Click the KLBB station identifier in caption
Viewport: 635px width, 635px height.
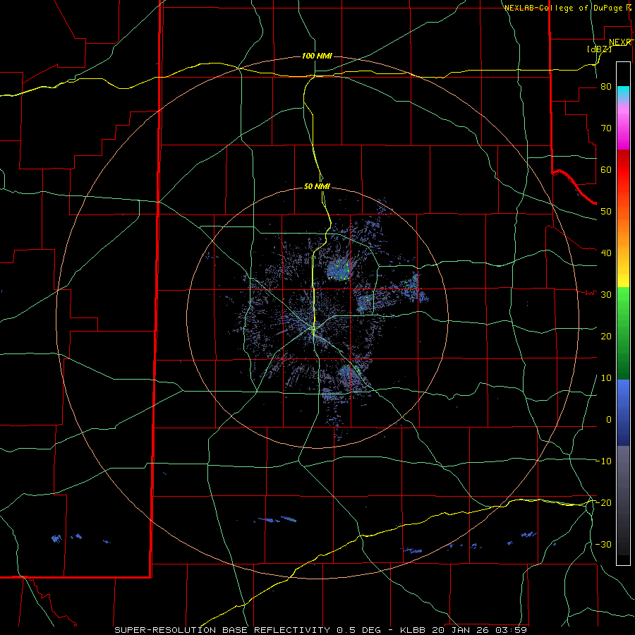pos(413,630)
